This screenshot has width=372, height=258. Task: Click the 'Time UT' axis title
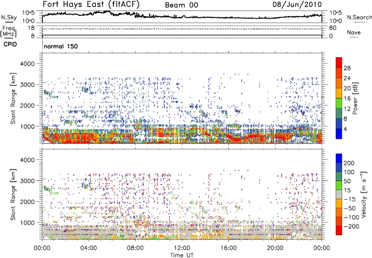pyautogui.click(x=182, y=255)
